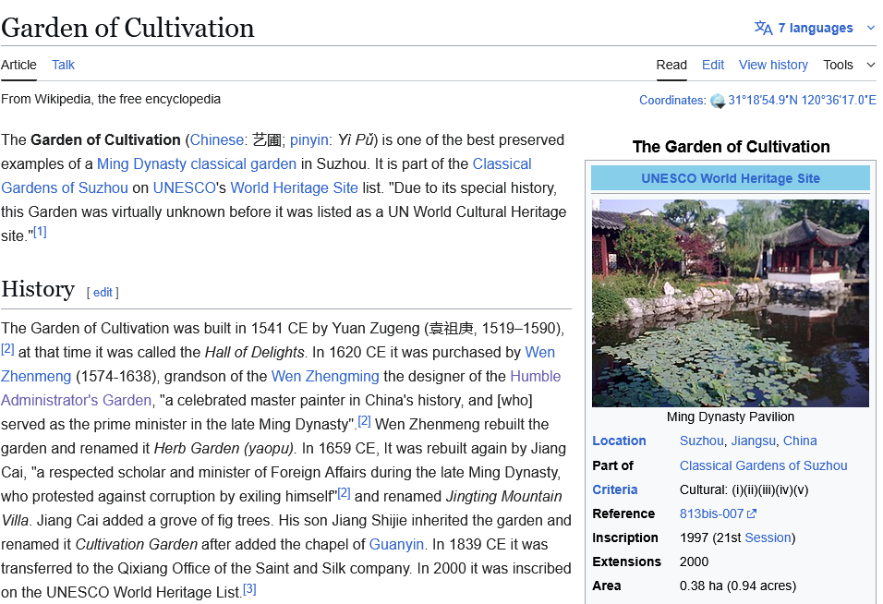
Task: Click the History section heading
Action: tap(38, 289)
